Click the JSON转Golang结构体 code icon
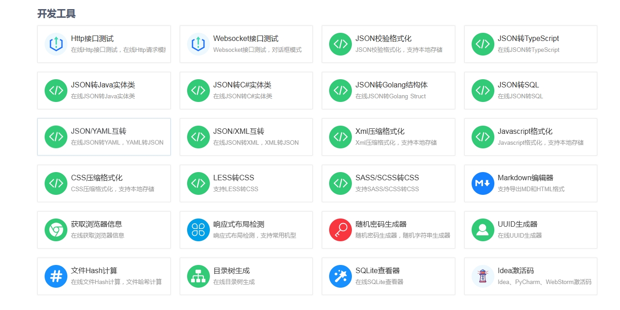This screenshot has width=620, height=310. coord(340,91)
